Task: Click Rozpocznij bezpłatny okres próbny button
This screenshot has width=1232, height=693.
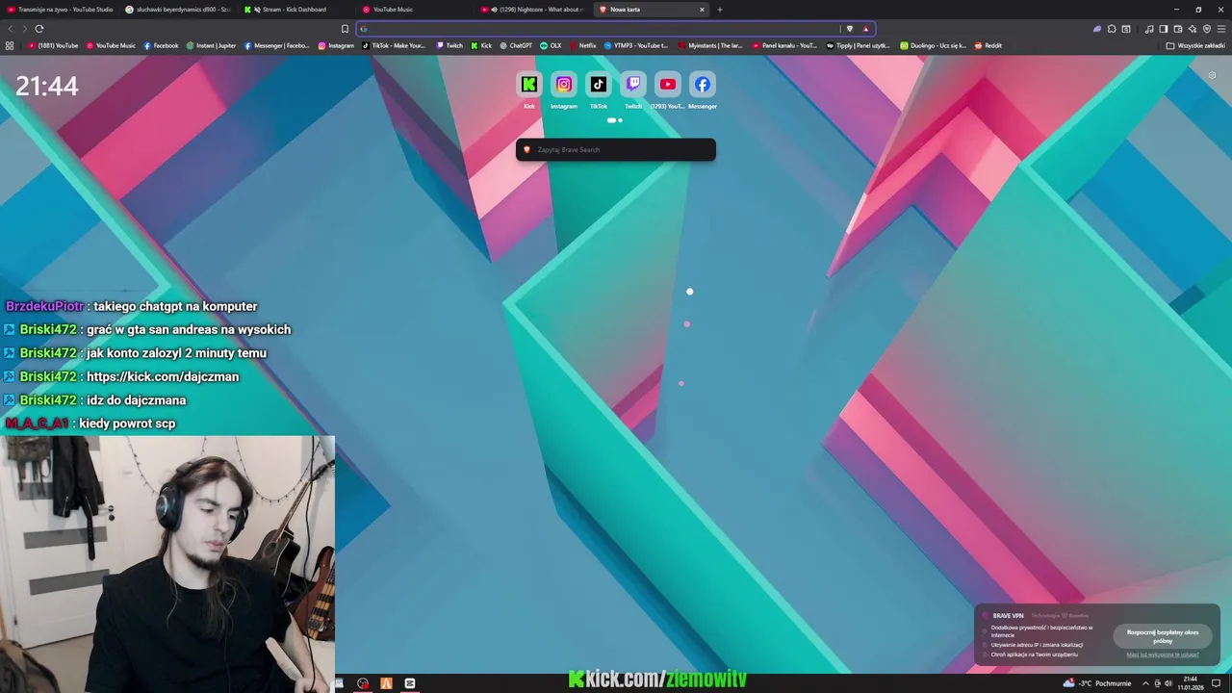Action: (x=1163, y=636)
